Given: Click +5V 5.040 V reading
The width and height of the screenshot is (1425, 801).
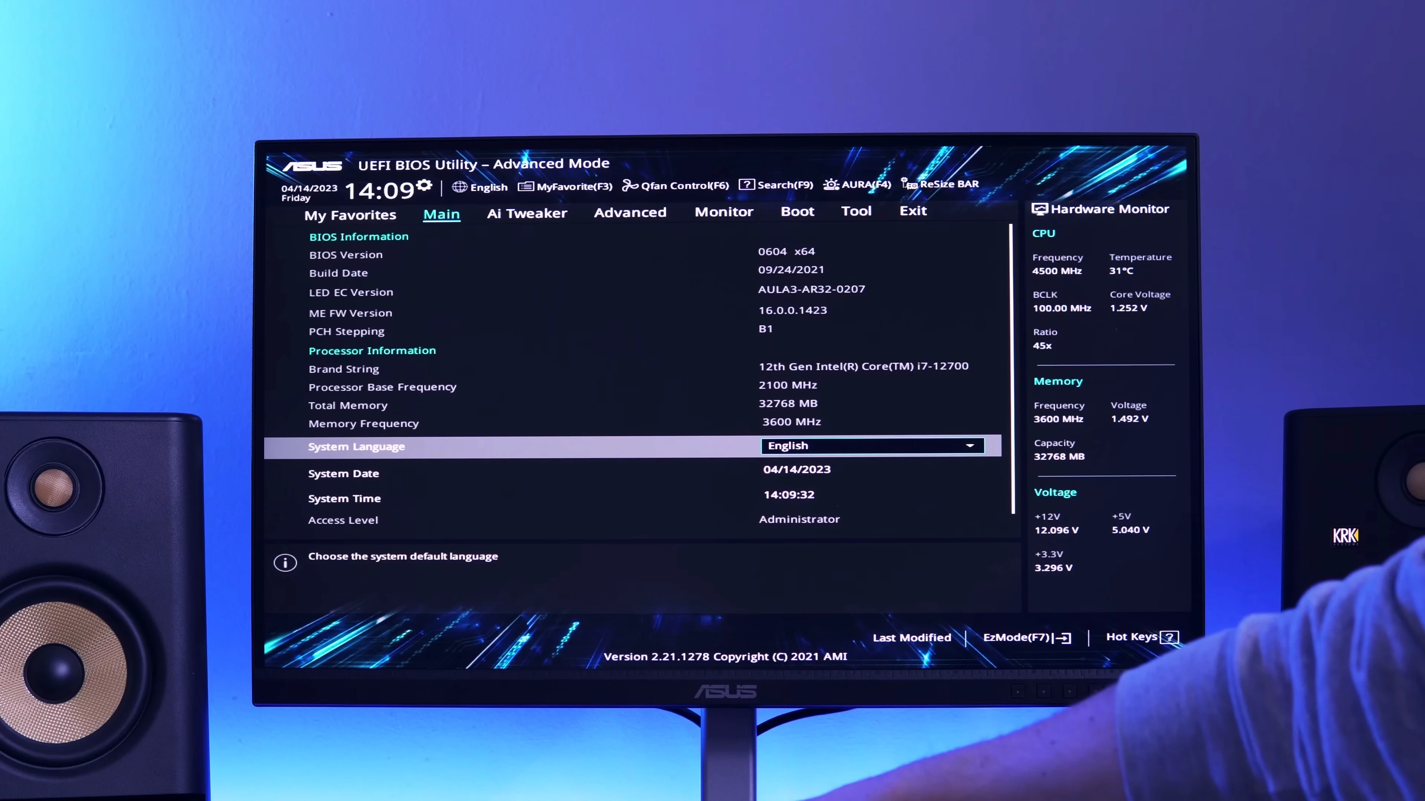Looking at the screenshot, I should pos(1131,530).
